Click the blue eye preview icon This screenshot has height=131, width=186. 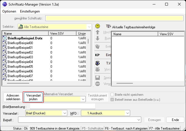click(98, 63)
